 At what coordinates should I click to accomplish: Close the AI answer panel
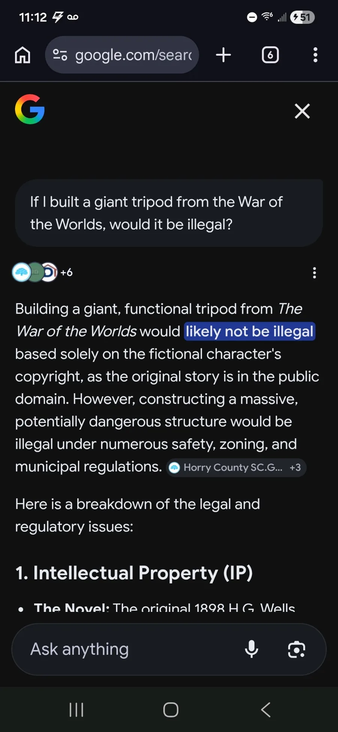(x=302, y=111)
